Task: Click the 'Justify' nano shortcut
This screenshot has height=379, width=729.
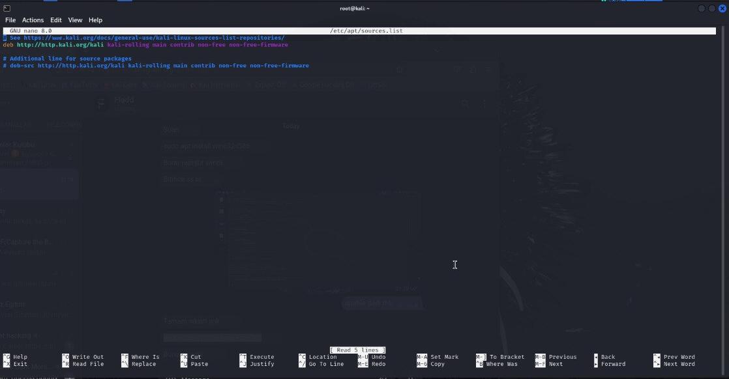Action: pos(261,363)
